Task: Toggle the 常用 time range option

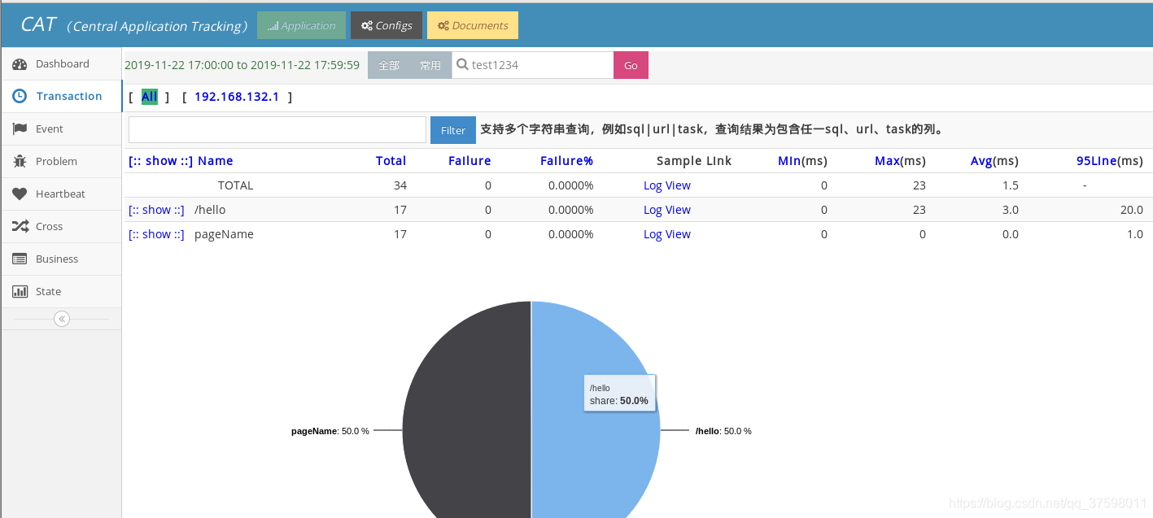Action: click(x=430, y=64)
